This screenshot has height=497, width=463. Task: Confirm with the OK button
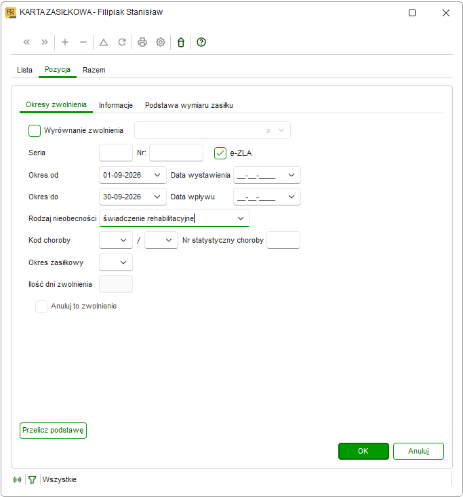(363, 451)
